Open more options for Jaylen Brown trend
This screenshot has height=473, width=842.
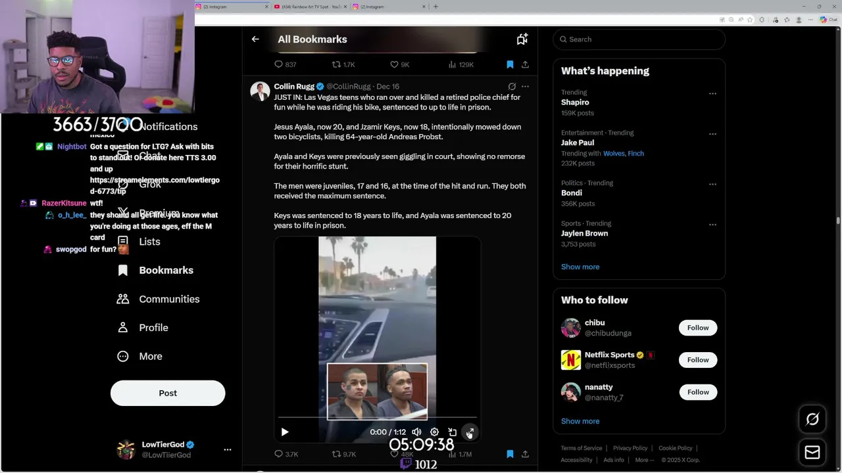(x=712, y=225)
